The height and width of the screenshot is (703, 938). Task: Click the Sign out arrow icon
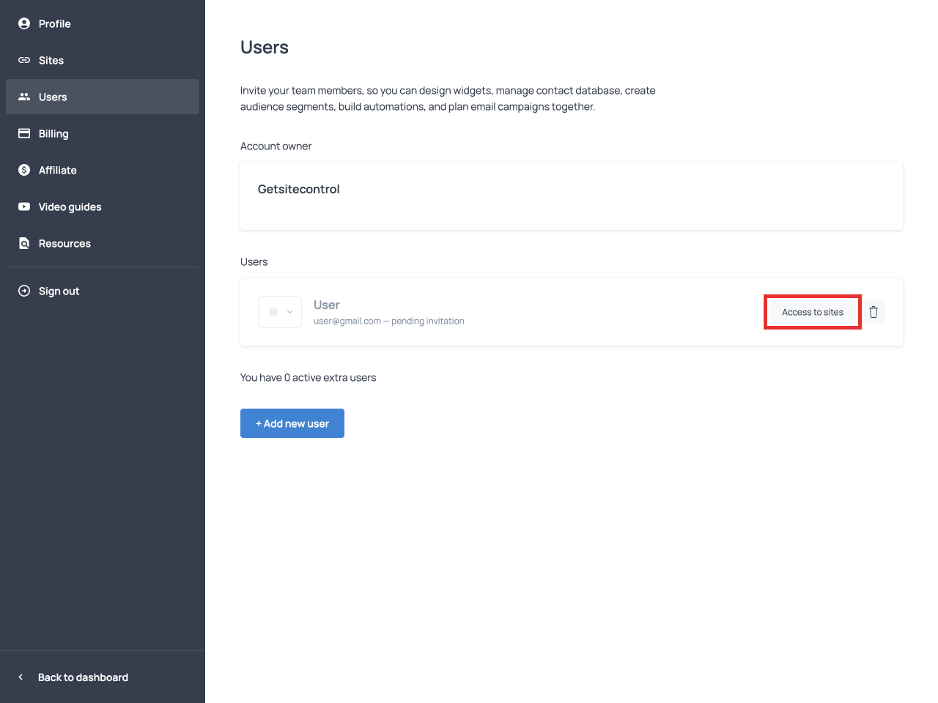point(24,291)
